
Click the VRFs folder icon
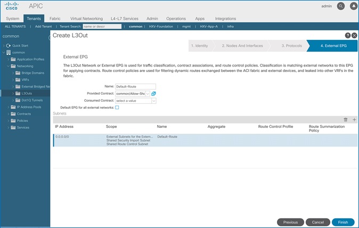click(18, 80)
